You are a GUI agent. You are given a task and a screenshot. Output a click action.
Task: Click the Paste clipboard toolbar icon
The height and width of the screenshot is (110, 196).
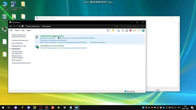[x=126, y=31]
